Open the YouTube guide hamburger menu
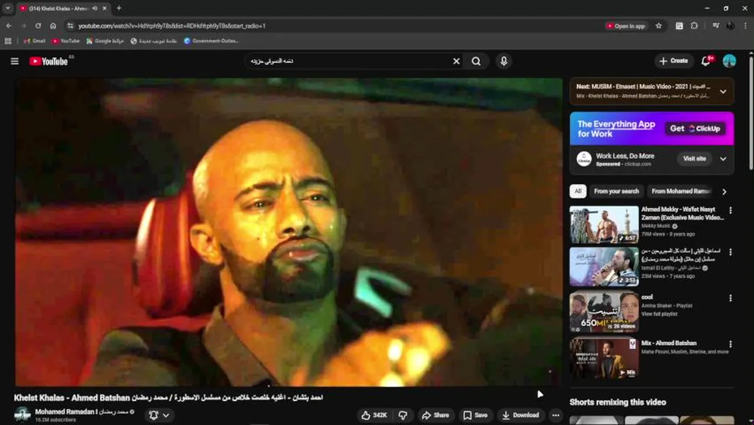The width and height of the screenshot is (754, 425). [15, 61]
